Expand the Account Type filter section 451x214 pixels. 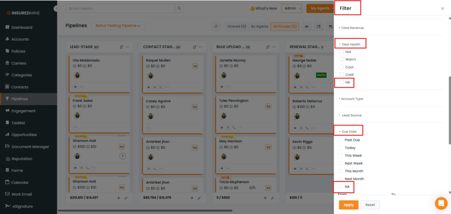tap(351, 99)
